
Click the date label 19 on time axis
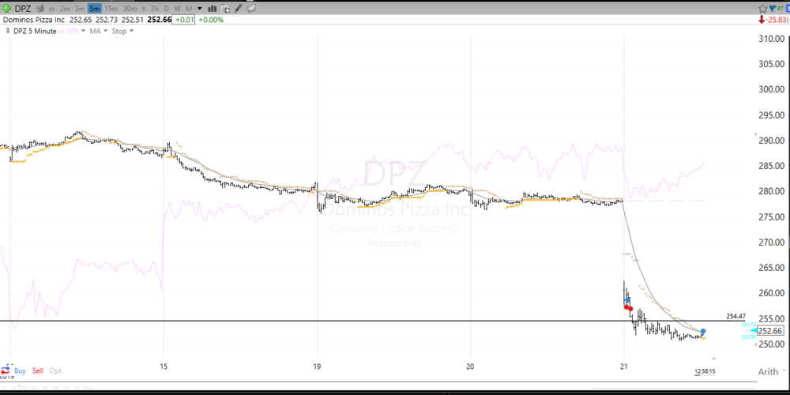[317, 367]
